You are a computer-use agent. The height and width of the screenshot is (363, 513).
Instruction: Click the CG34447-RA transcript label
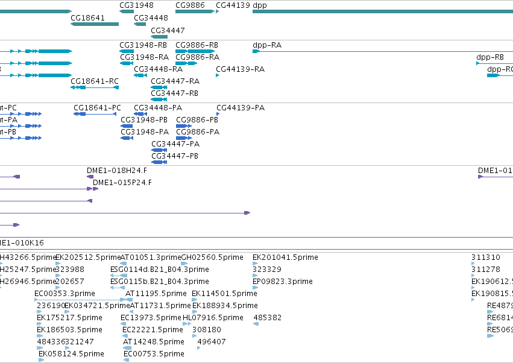[x=175, y=81]
